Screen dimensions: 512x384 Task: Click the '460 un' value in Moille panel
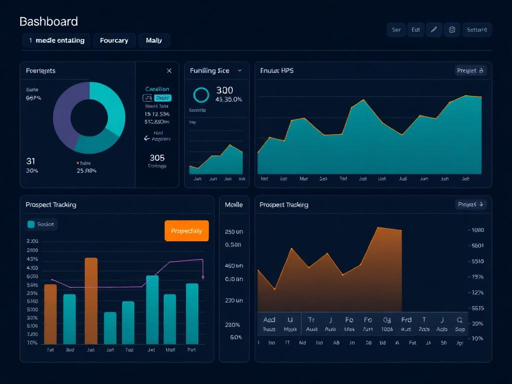234,266
